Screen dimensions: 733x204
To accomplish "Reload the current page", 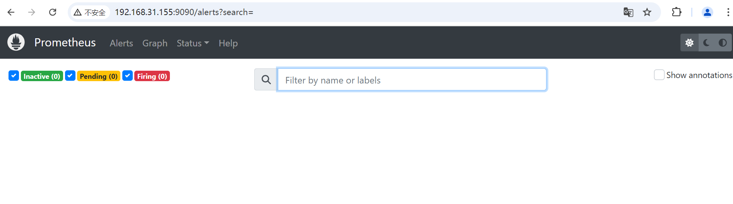I will 53,12.
